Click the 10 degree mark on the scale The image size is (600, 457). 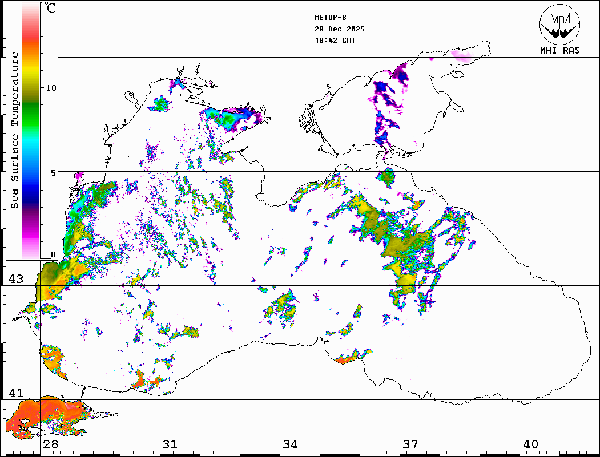pyautogui.click(x=51, y=88)
